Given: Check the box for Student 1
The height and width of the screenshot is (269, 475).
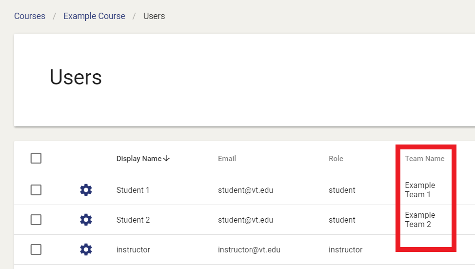Looking at the screenshot, I should [36, 190].
